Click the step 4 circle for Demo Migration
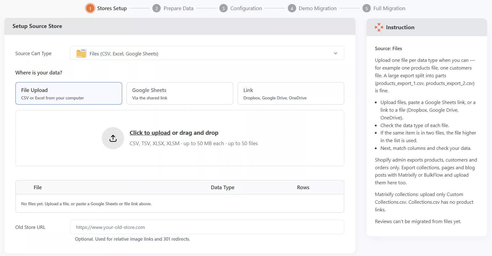The image size is (492, 256). (x=292, y=8)
